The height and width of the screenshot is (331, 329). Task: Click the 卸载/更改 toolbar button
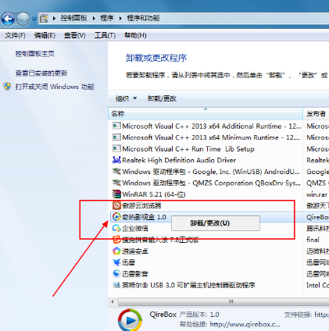point(162,98)
